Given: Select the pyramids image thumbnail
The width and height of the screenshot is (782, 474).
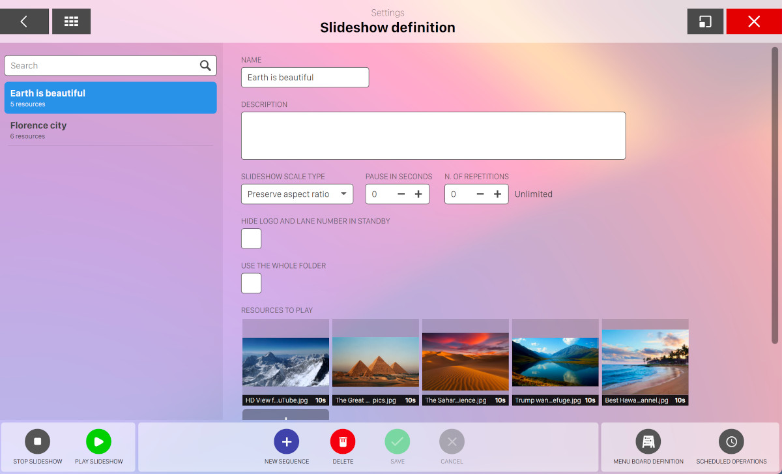Looking at the screenshot, I should (x=375, y=363).
